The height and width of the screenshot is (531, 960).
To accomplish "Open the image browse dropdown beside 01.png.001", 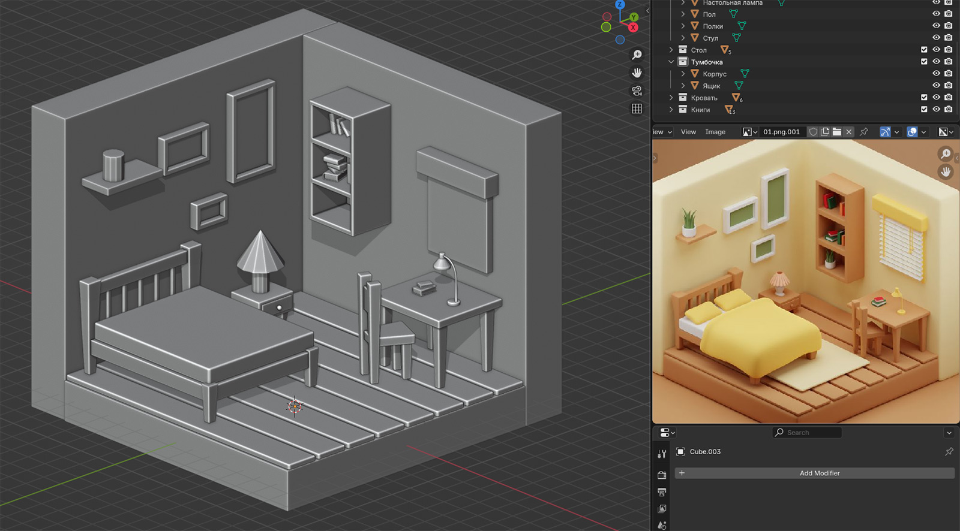I will click(x=749, y=132).
